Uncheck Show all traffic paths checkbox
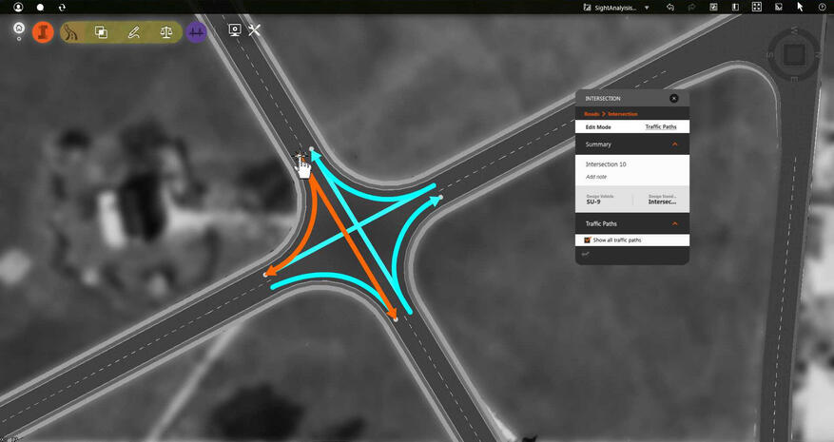834x442 pixels. pyautogui.click(x=587, y=240)
